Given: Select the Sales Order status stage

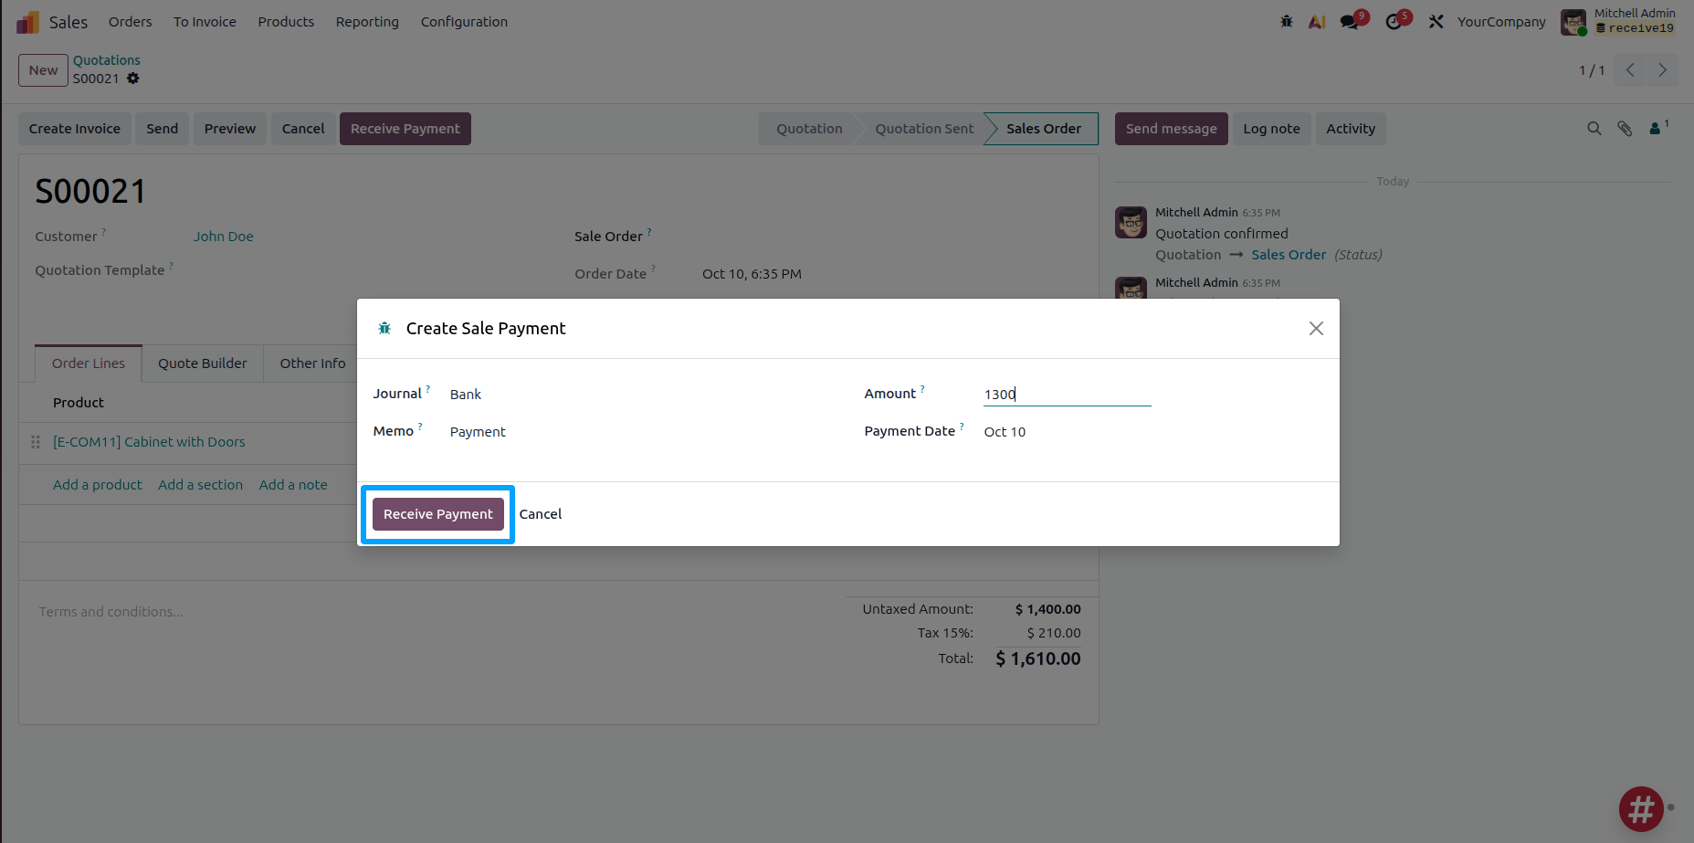Looking at the screenshot, I should coord(1044,129).
